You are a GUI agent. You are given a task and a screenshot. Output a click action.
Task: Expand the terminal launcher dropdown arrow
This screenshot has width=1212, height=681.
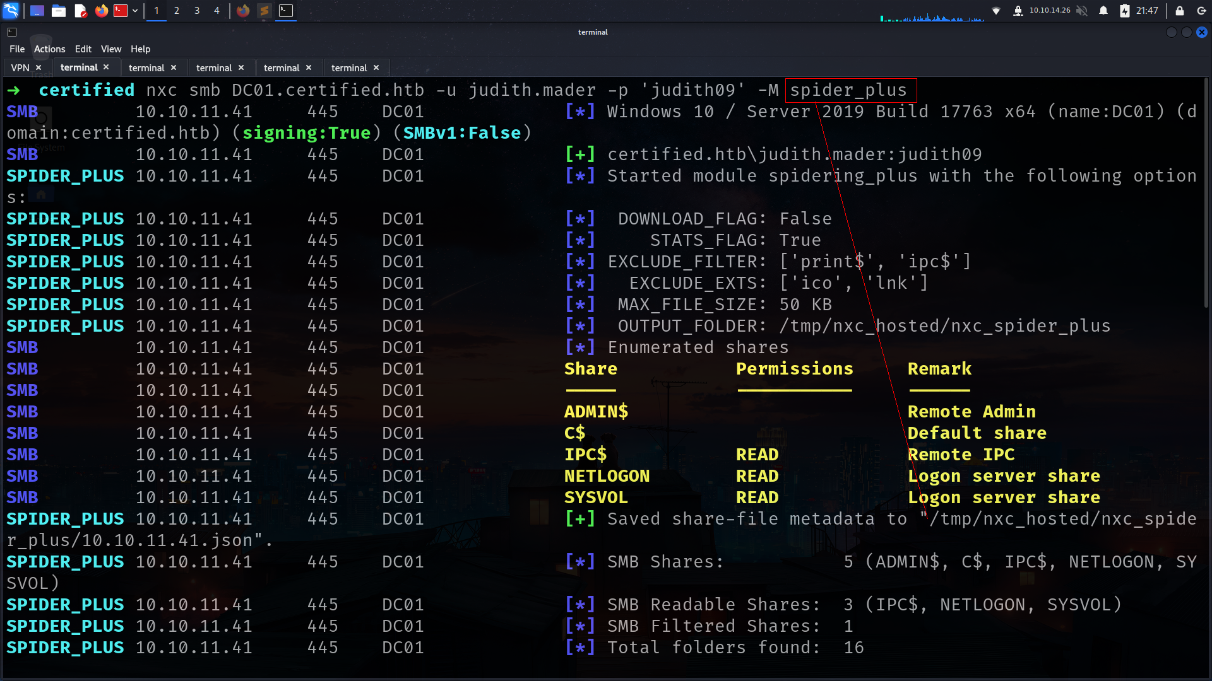tap(135, 11)
